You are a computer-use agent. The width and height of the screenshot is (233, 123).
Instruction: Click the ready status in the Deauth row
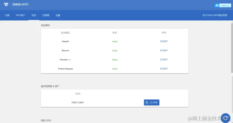pos(114,41)
